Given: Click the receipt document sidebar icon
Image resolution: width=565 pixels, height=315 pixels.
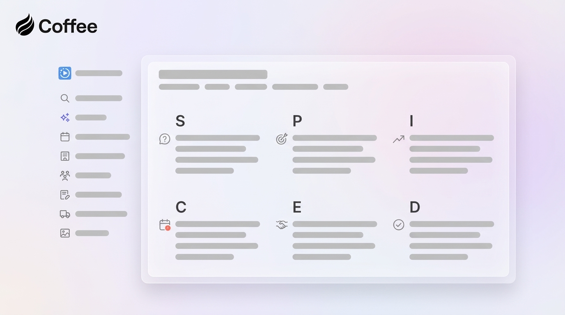Looking at the screenshot, I should (x=65, y=156).
